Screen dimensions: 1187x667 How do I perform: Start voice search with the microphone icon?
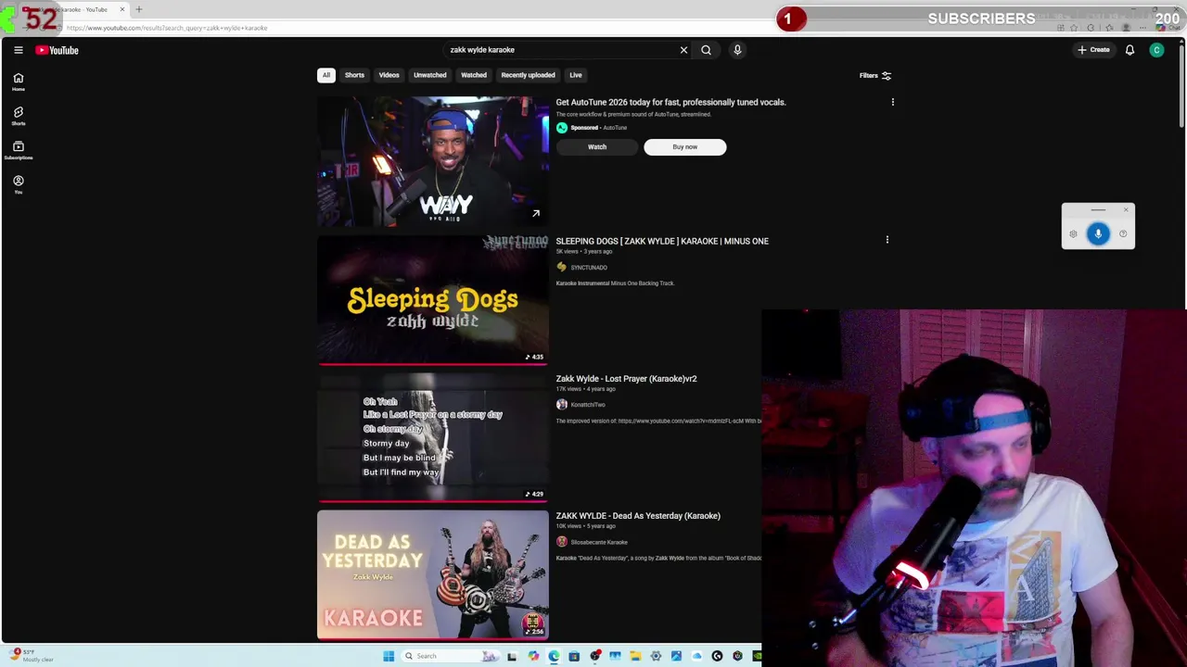click(737, 50)
